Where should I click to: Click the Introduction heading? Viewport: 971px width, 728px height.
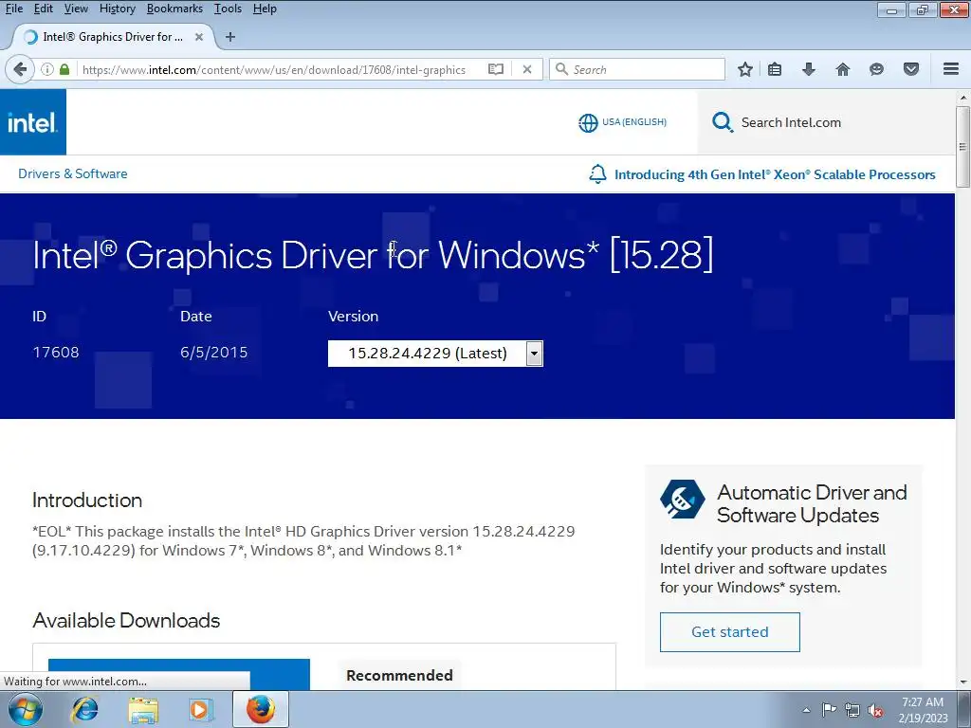pyautogui.click(x=87, y=500)
